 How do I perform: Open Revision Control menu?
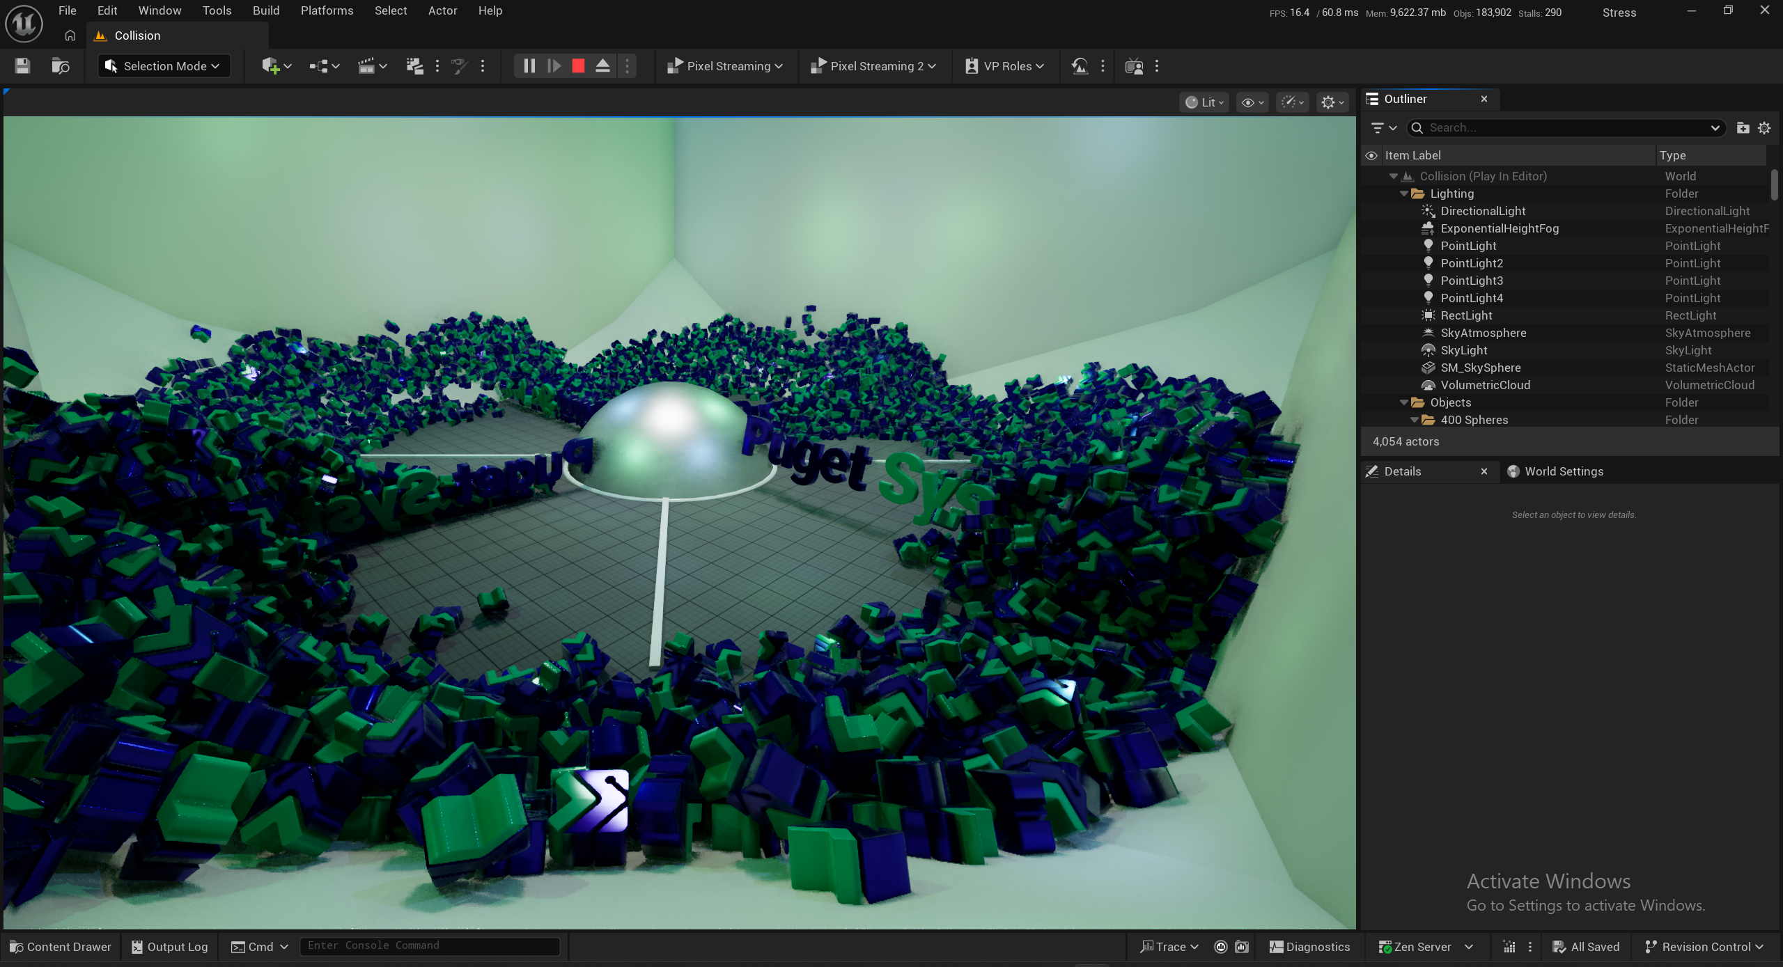click(x=1704, y=947)
